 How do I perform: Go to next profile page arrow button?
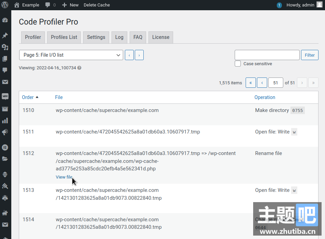click(x=139, y=55)
